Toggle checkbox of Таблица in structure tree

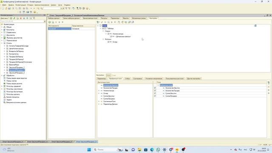[103, 28]
